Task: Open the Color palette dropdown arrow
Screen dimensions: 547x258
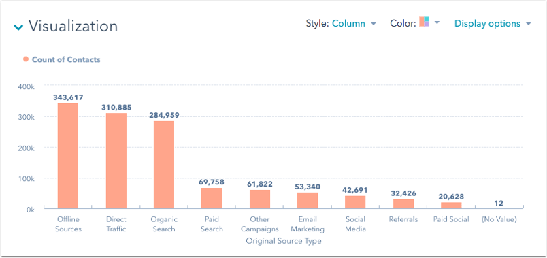Action: [436, 22]
